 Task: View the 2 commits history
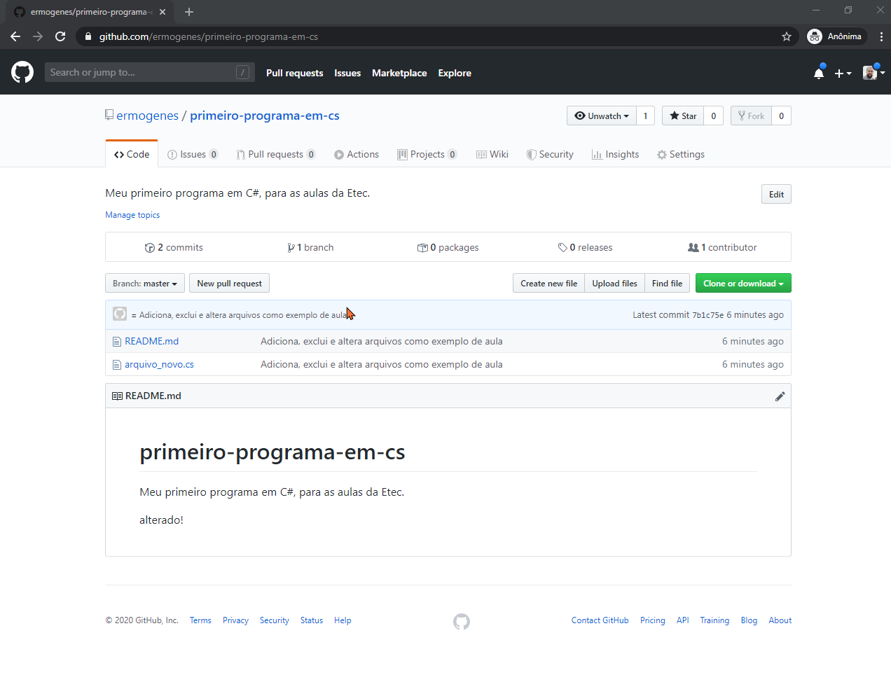[174, 247]
